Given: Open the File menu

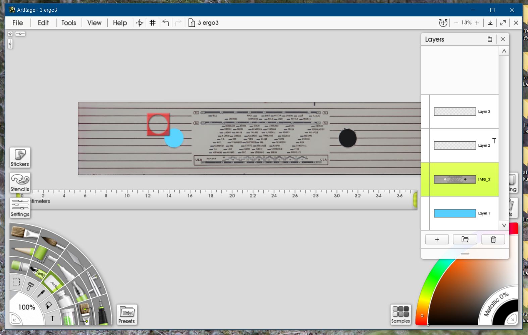Looking at the screenshot, I should (18, 23).
